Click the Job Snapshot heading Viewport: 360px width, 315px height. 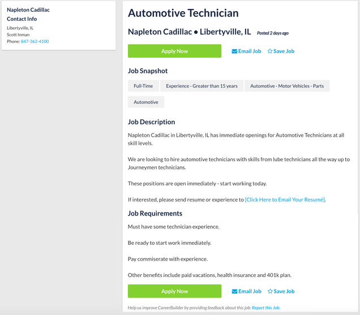click(148, 71)
